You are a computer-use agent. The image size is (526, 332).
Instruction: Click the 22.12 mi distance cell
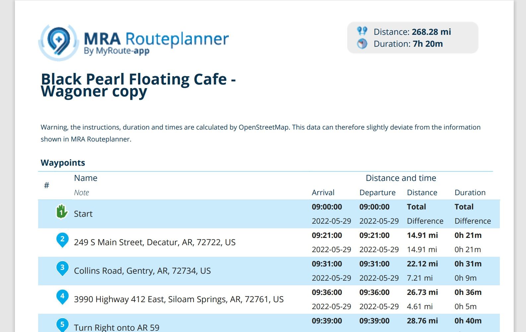[x=423, y=264]
